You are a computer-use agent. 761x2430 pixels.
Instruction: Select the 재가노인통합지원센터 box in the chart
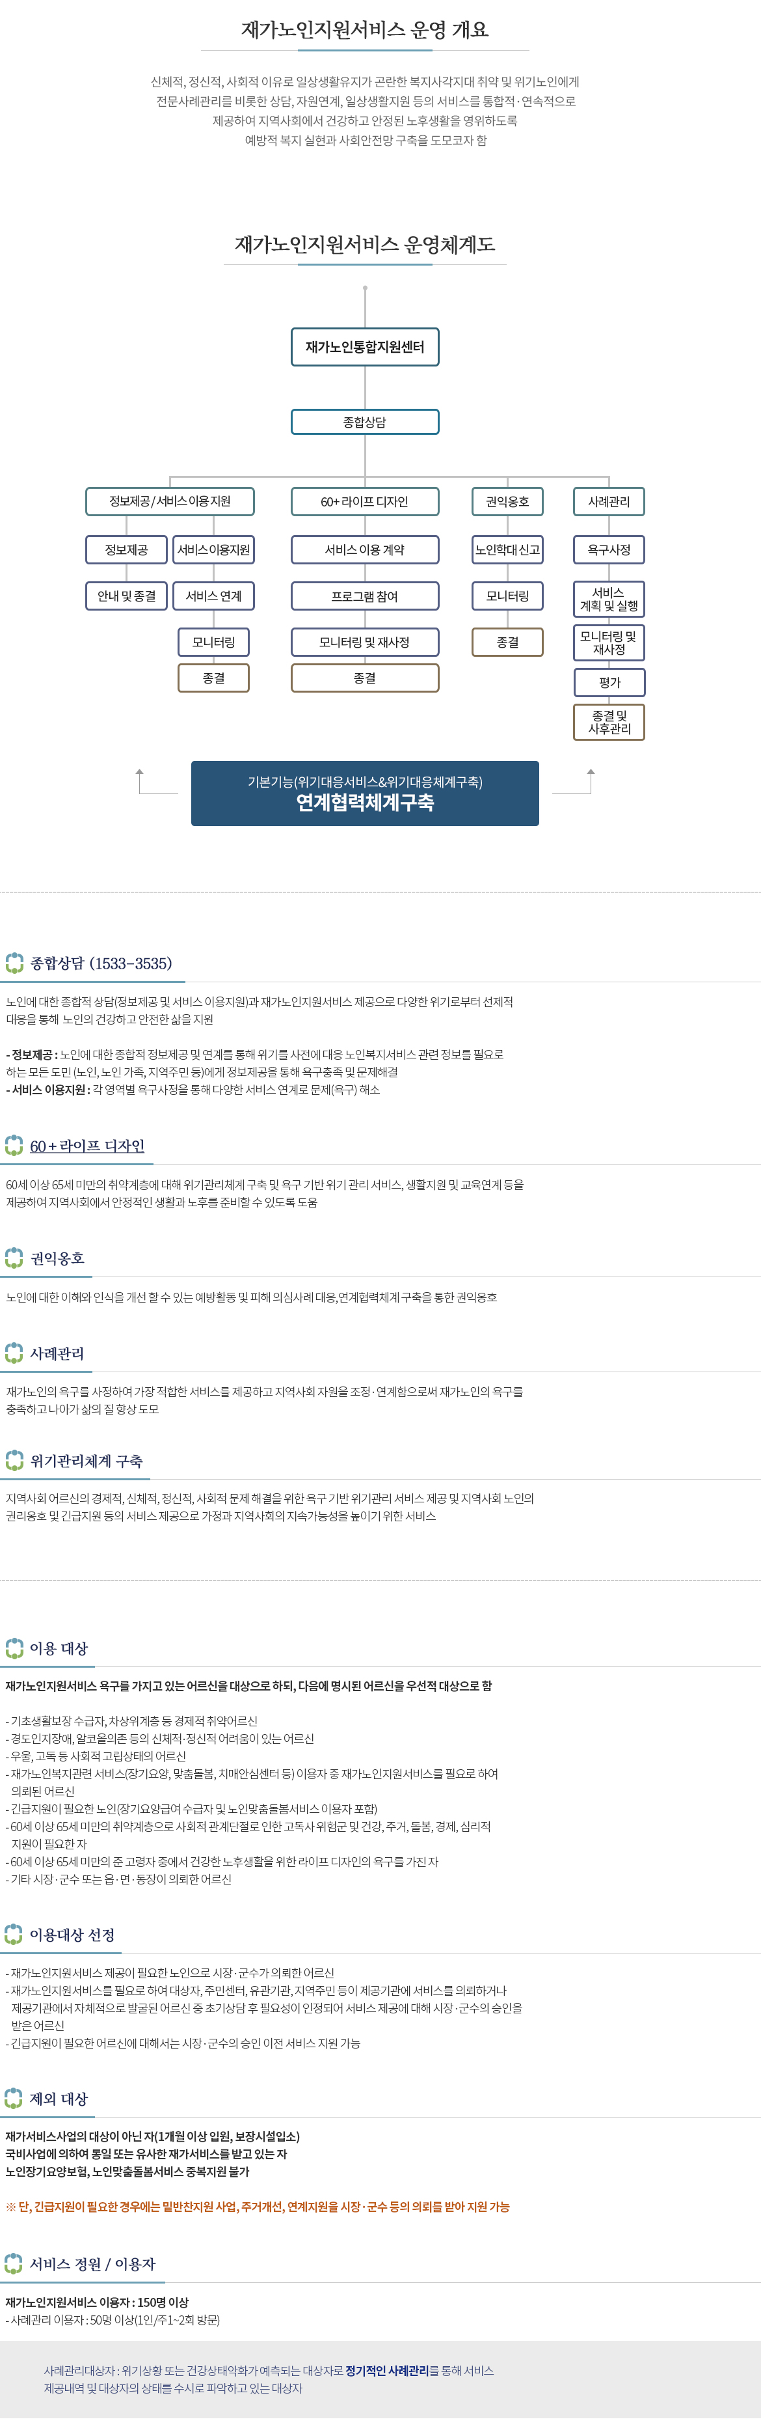pos(365,347)
